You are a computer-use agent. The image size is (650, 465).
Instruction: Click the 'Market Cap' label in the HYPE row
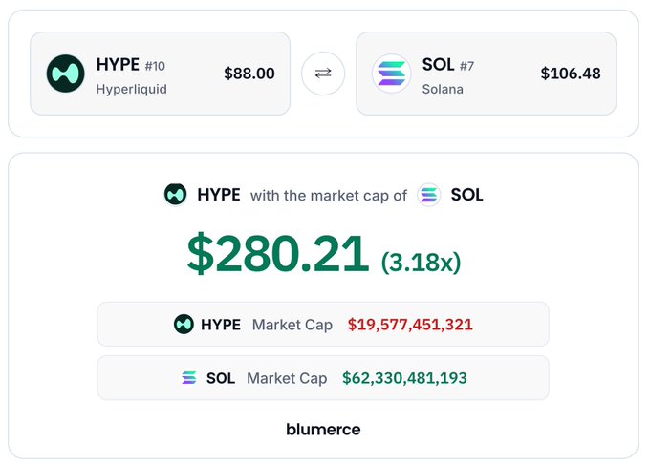292,325
